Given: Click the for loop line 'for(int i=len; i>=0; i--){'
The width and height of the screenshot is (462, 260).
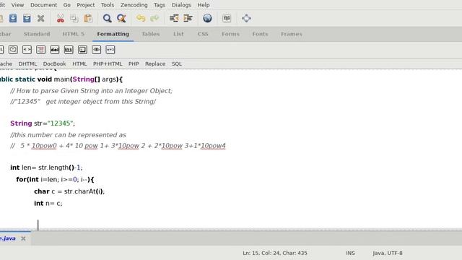Looking at the screenshot, I should [x=55, y=179].
